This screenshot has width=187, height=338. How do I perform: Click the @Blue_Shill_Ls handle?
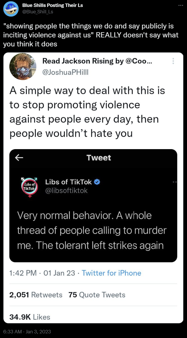38,12
